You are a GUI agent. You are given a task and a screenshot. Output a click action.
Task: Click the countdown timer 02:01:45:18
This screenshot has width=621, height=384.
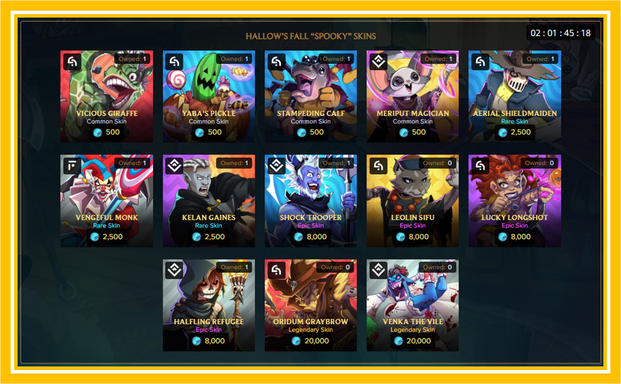561,33
